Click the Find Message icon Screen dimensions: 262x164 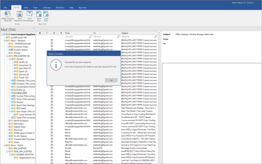[x=29, y=14]
